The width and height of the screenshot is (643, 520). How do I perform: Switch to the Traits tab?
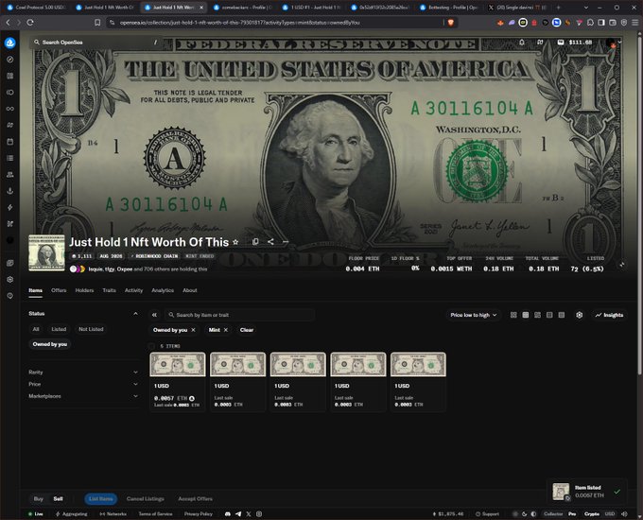pos(109,290)
